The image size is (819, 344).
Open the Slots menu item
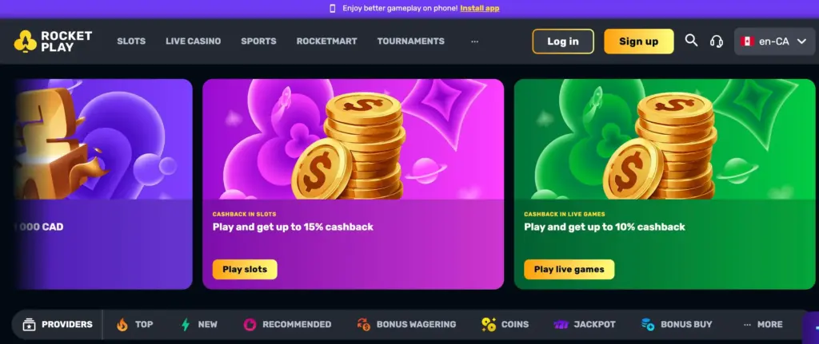(131, 42)
